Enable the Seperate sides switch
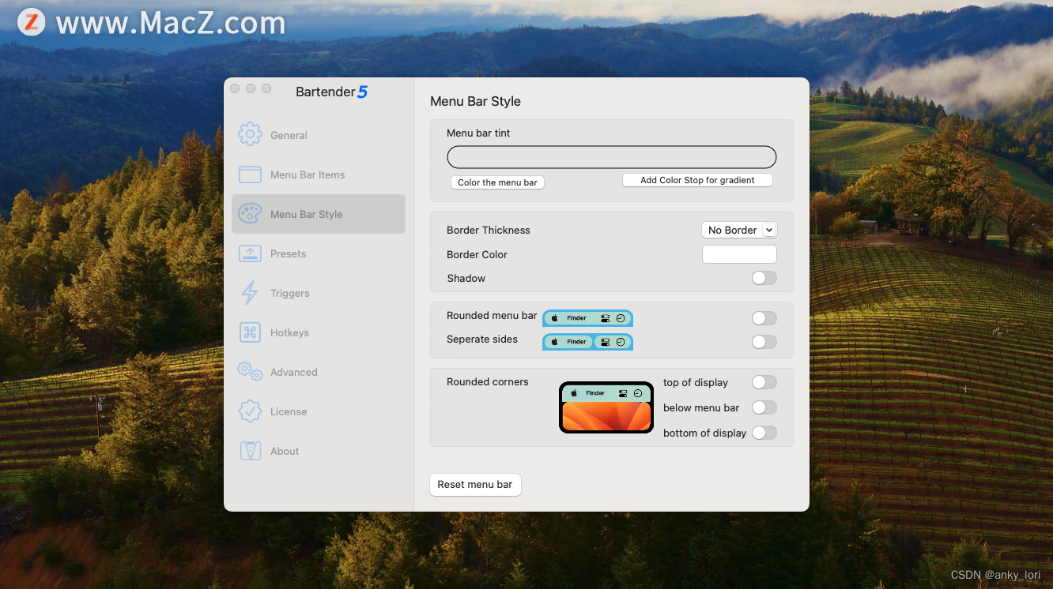 (764, 341)
